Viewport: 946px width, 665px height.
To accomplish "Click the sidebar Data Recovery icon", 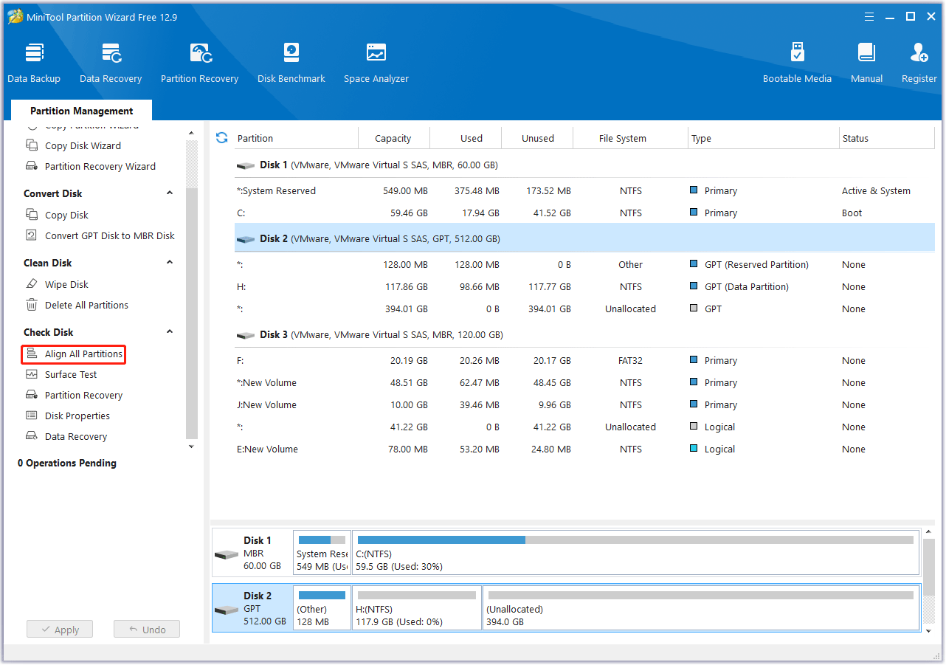I will click(32, 436).
